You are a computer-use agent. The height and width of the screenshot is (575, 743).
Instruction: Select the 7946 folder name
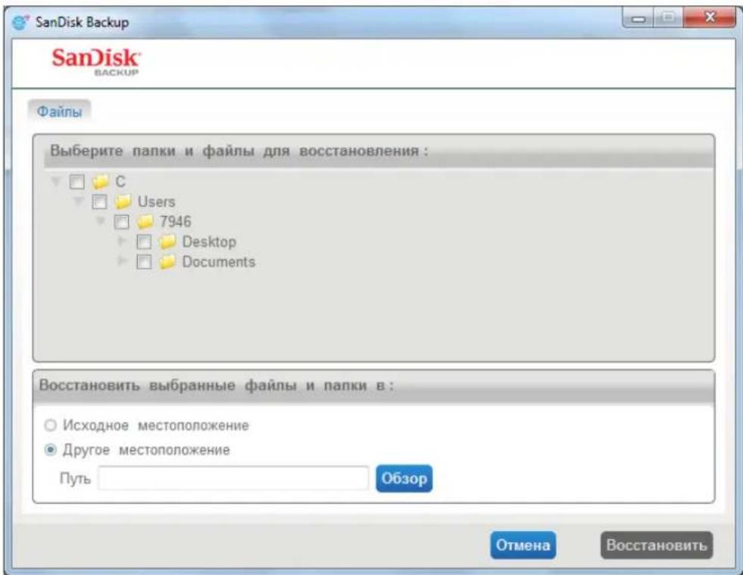point(176,221)
